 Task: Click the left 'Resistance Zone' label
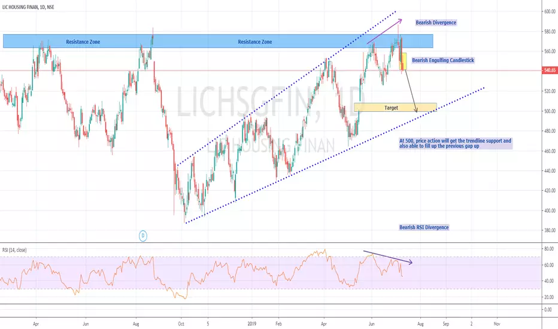(x=83, y=42)
